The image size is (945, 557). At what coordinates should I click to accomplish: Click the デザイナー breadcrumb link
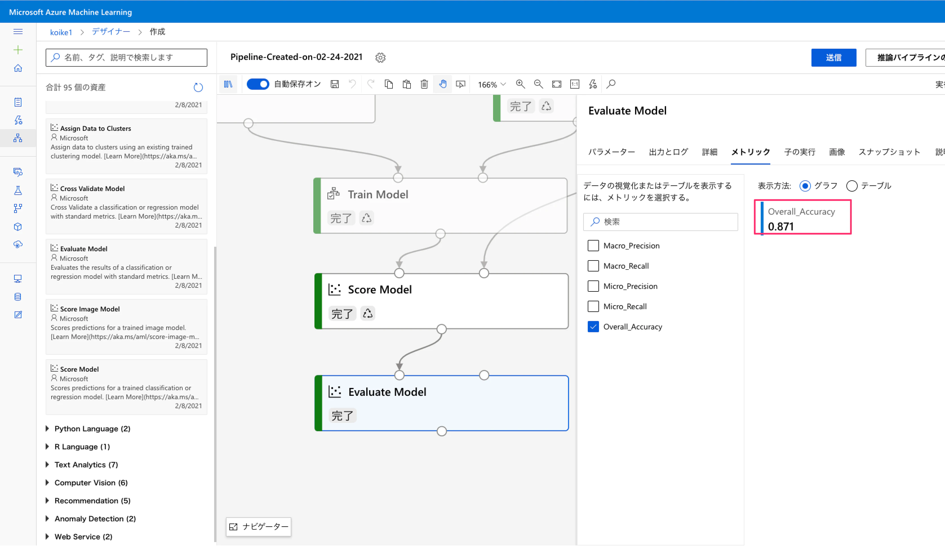click(x=111, y=32)
